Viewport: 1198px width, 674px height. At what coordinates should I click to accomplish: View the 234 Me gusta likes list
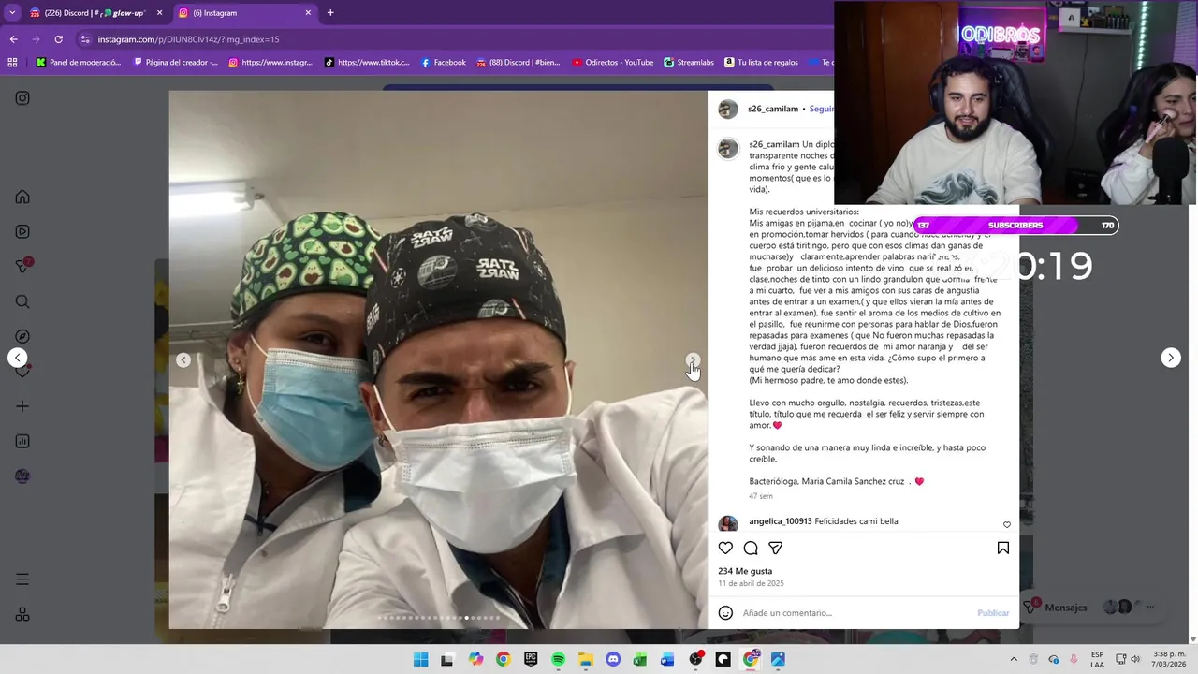745,571
